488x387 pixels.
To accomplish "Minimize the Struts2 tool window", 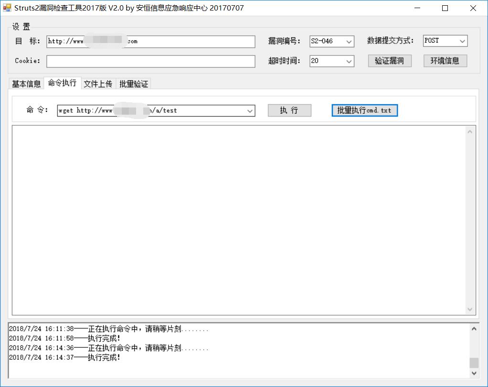I will pos(417,8).
